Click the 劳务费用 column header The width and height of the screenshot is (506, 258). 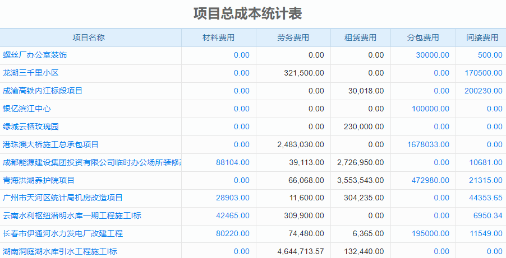coord(293,37)
